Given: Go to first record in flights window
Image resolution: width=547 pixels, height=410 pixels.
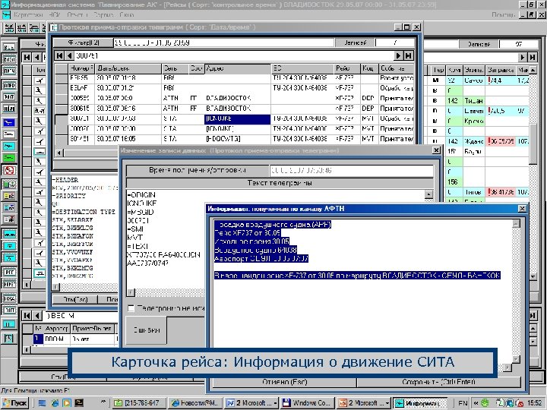Looking at the screenshot, I should point(27,57).
